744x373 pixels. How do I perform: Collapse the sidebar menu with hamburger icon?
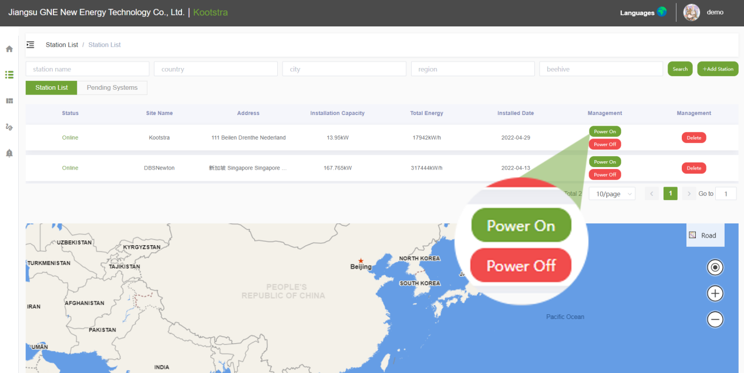[31, 45]
